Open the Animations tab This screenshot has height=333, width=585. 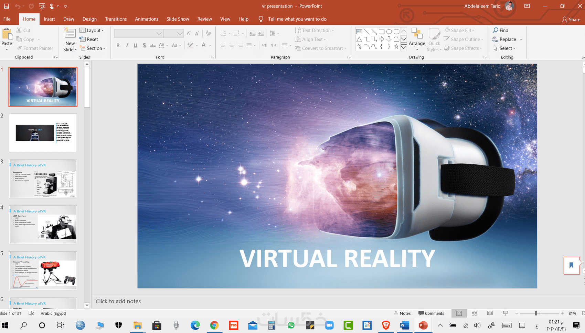[147, 19]
